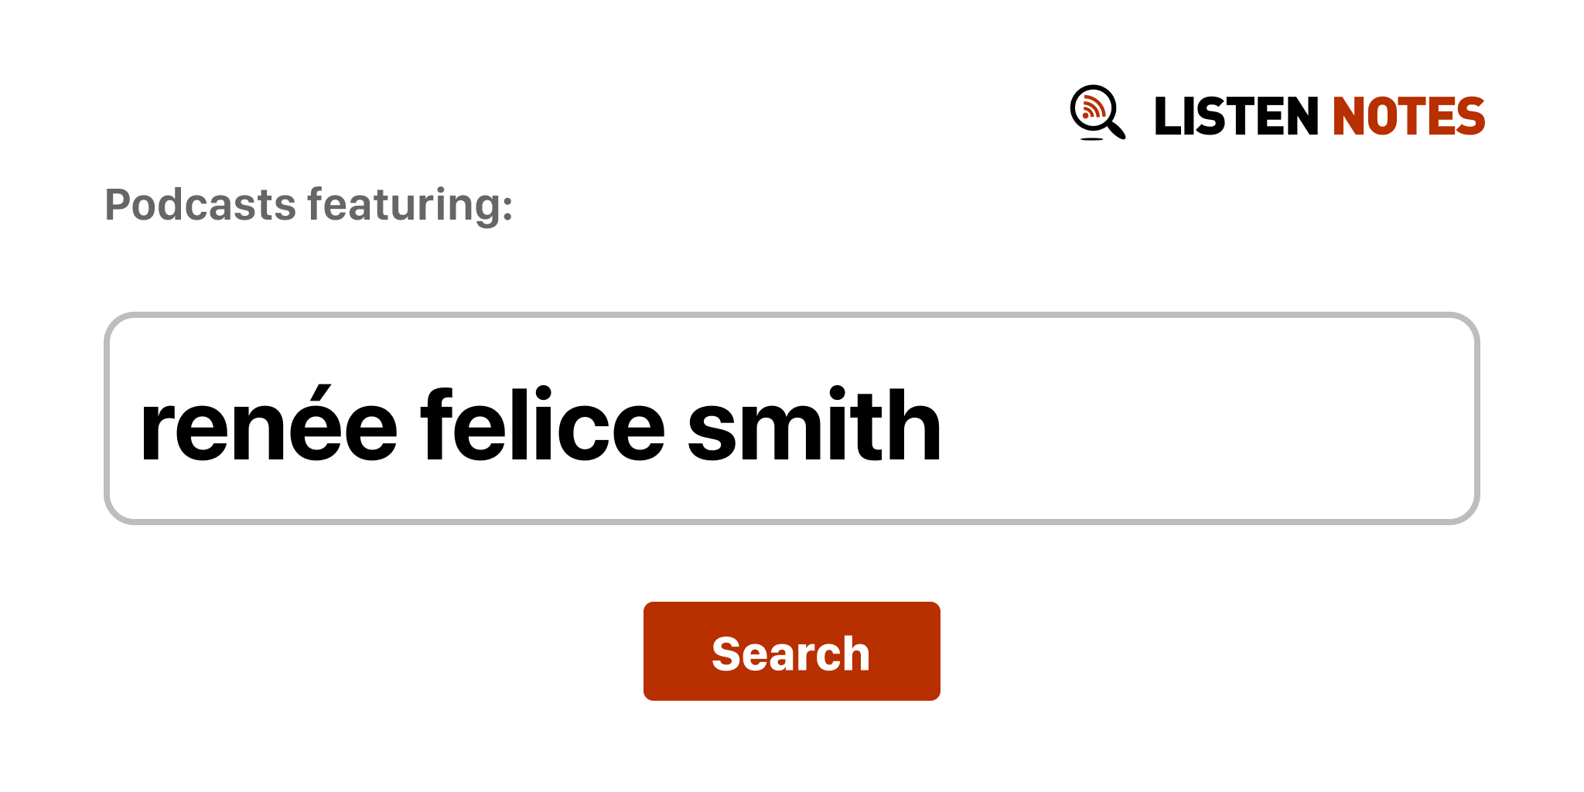
Task: Click the black "LISTEN" logo word
Action: 1235,116
